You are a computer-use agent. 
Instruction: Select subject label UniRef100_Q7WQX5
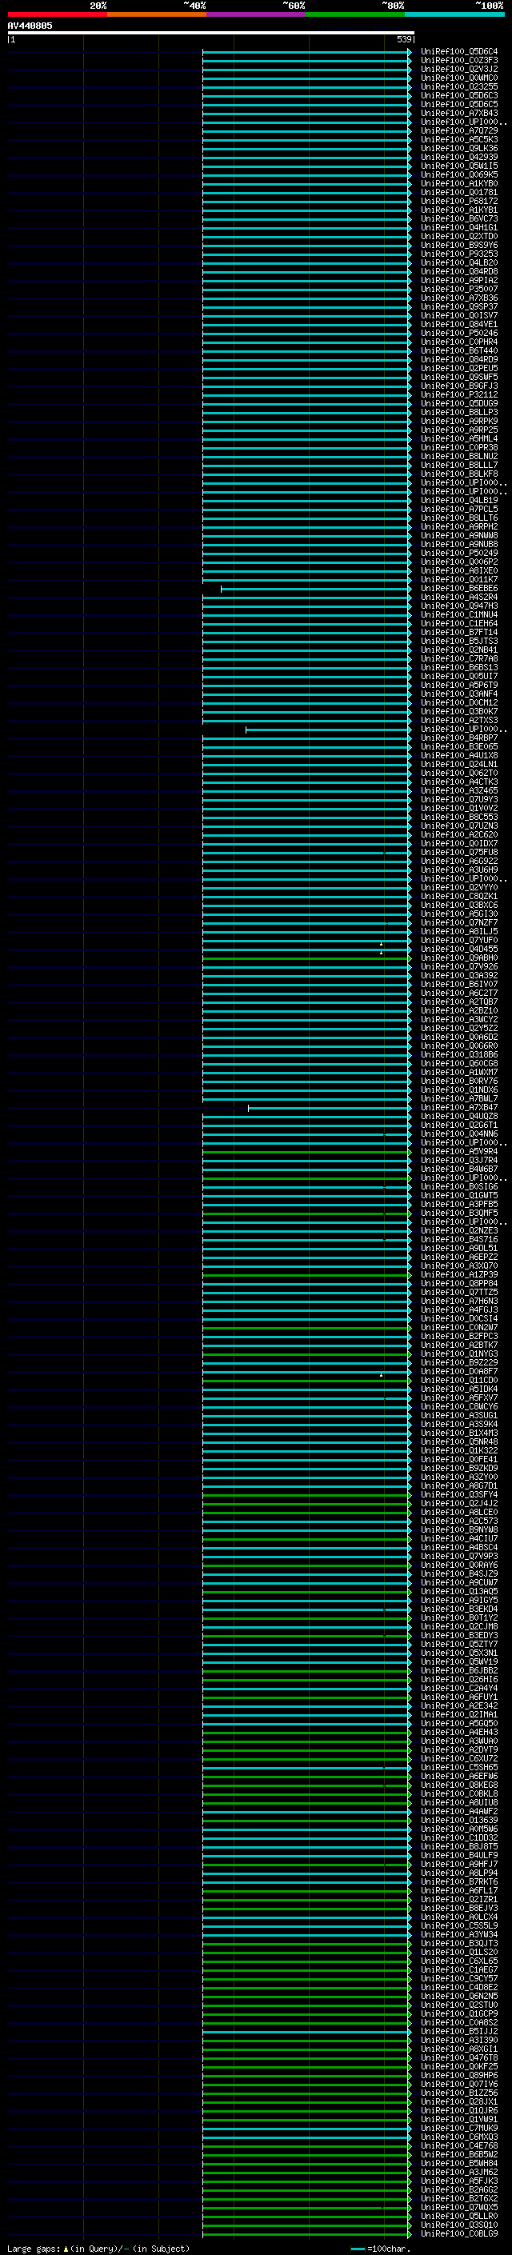click(458, 2207)
